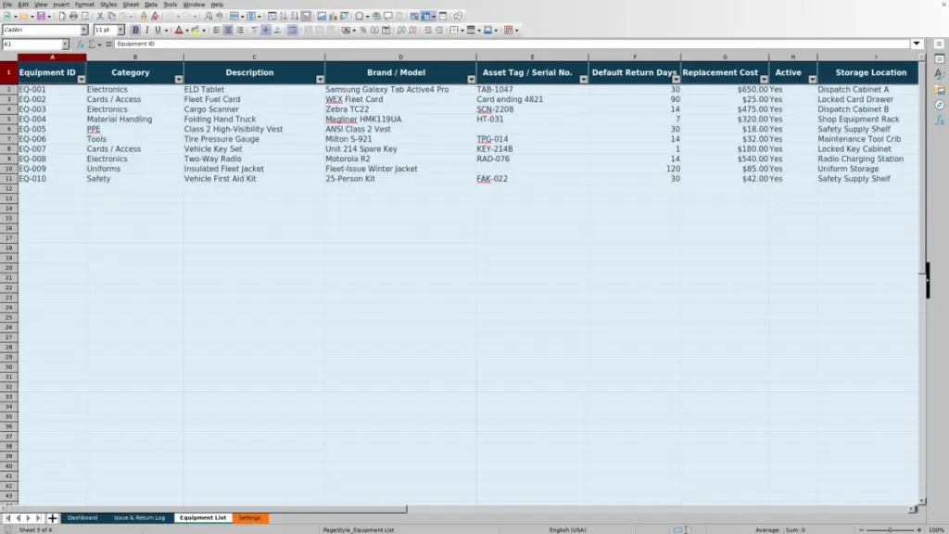Viewport: 949px width, 534px height.
Task: Select cell containing Samsung Galaxy Tab Active4 Pro
Action: (x=400, y=90)
